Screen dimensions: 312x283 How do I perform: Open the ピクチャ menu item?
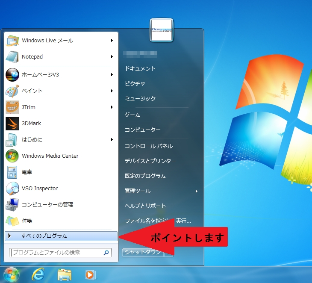click(135, 84)
